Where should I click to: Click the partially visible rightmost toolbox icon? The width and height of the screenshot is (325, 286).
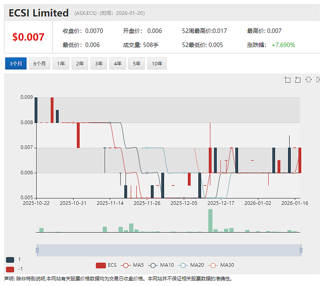tap(318, 80)
